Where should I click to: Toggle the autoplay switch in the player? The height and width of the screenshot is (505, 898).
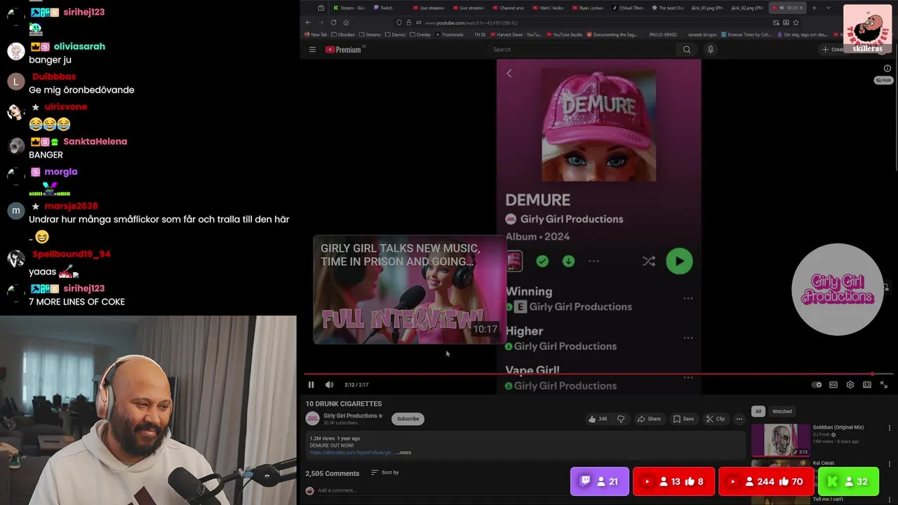pyautogui.click(x=816, y=384)
